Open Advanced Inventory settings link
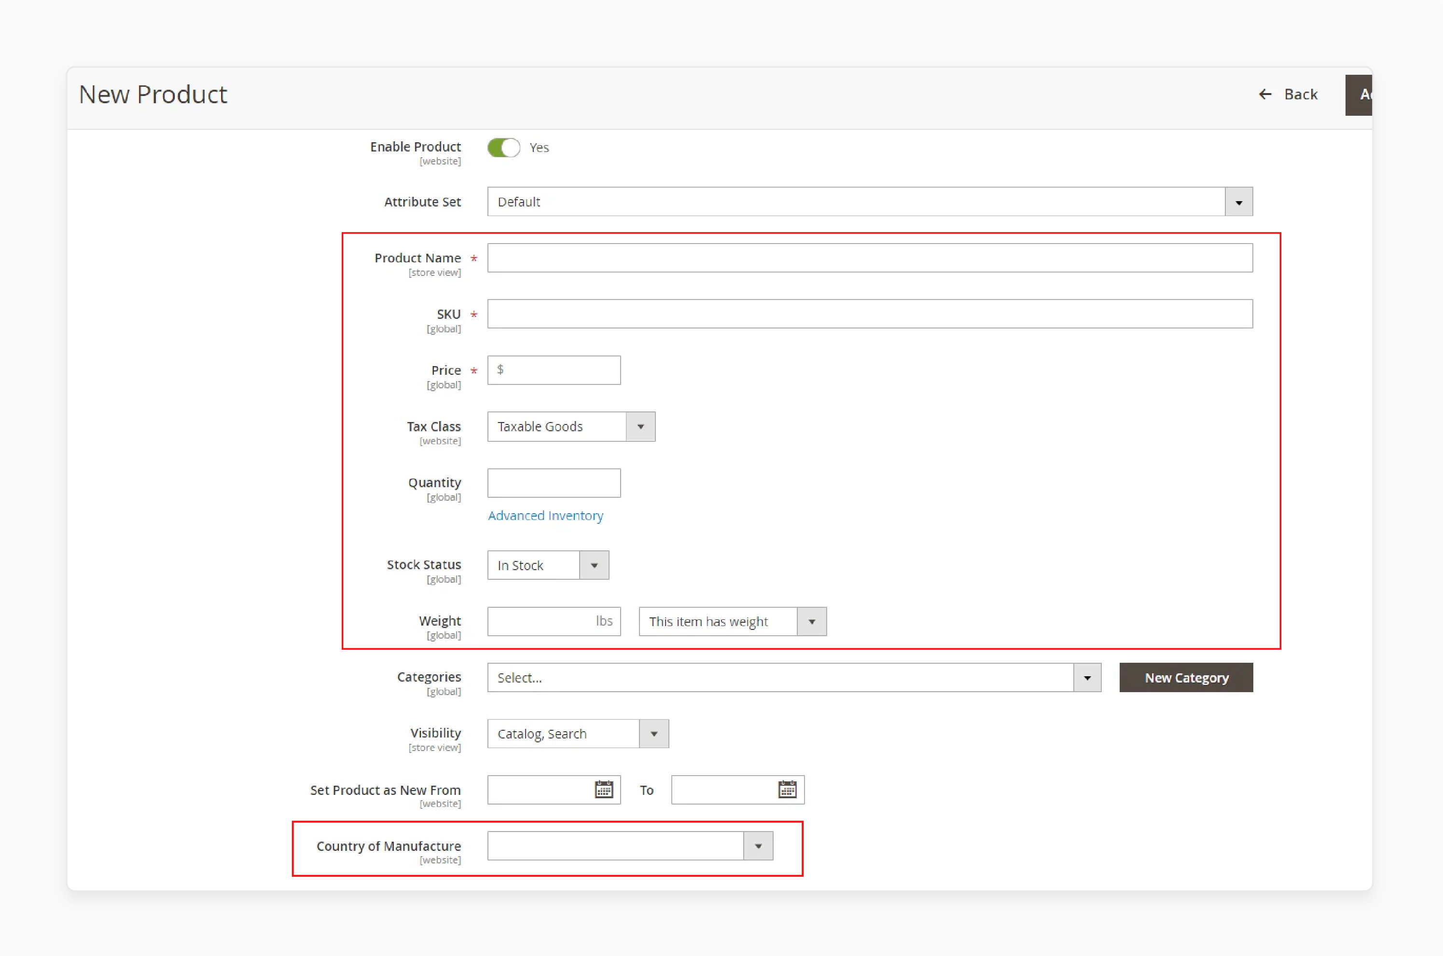Viewport: 1443px width, 956px height. (x=546, y=515)
